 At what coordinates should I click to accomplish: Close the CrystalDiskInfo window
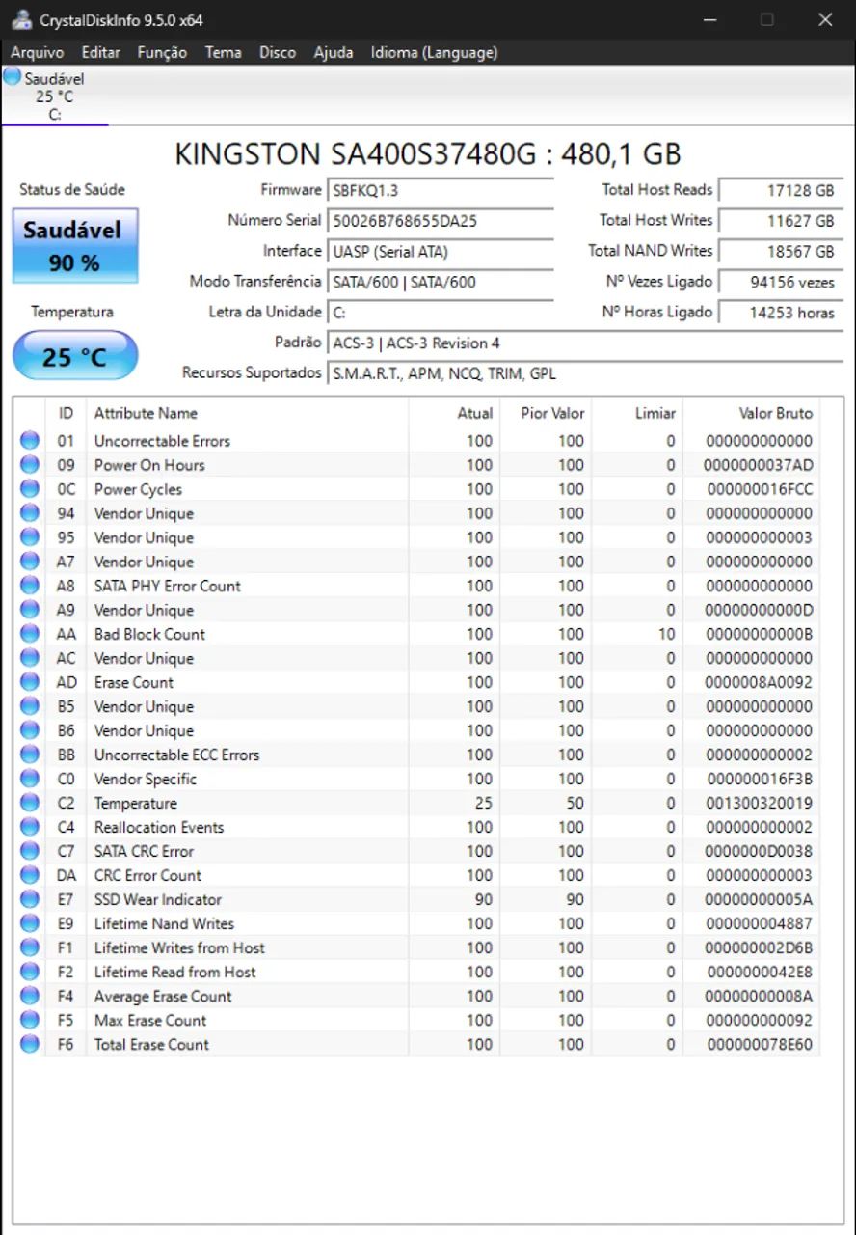point(825,19)
